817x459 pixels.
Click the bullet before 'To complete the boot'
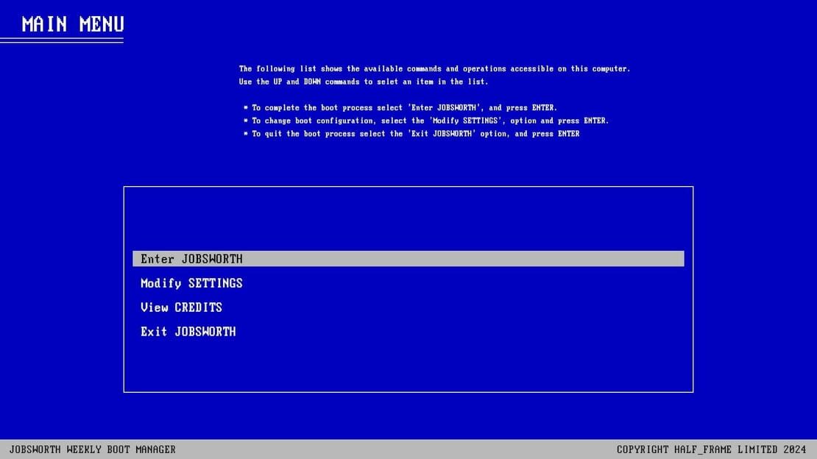point(245,107)
